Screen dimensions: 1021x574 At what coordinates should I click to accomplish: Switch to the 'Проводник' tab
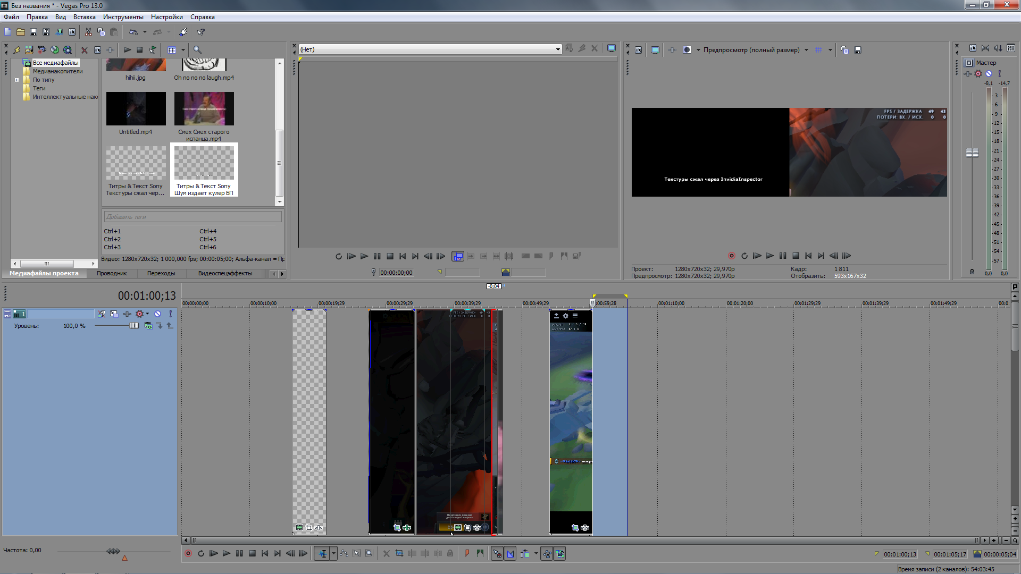(x=112, y=273)
